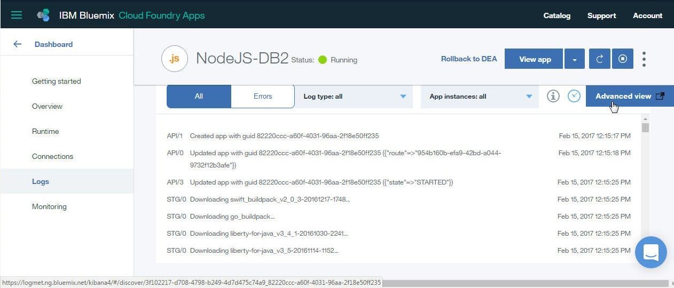This screenshot has height=288, width=674.
Task: Select the 'liberty-for-java_v3_5' log entry
Action: (398, 251)
